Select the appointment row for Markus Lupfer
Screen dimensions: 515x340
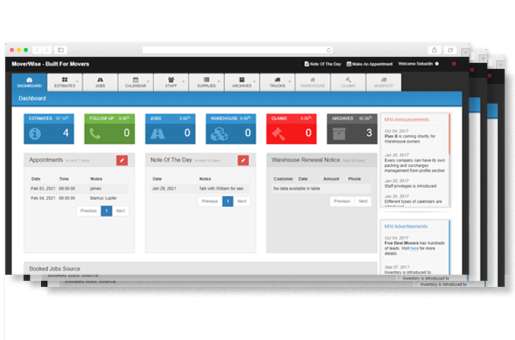click(79, 198)
